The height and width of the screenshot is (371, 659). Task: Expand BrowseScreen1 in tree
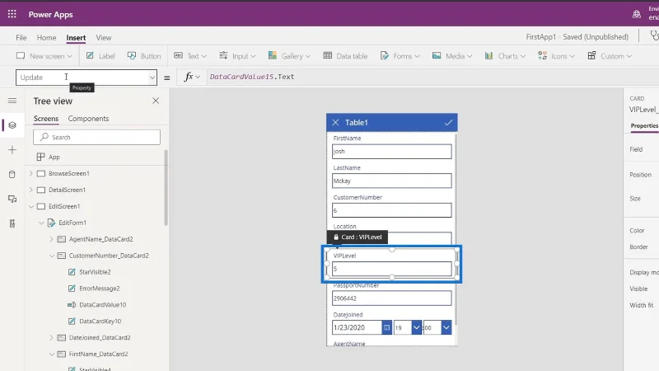pyautogui.click(x=31, y=173)
